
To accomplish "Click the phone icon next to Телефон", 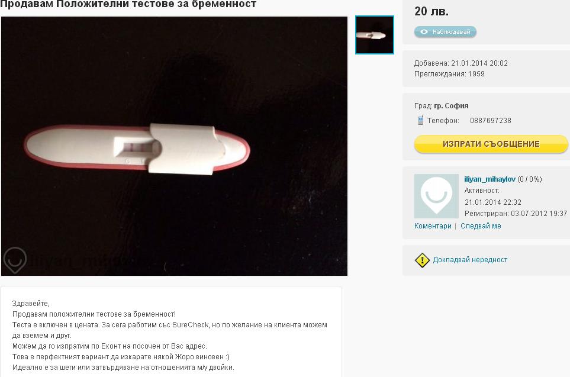I will click(420, 120).
